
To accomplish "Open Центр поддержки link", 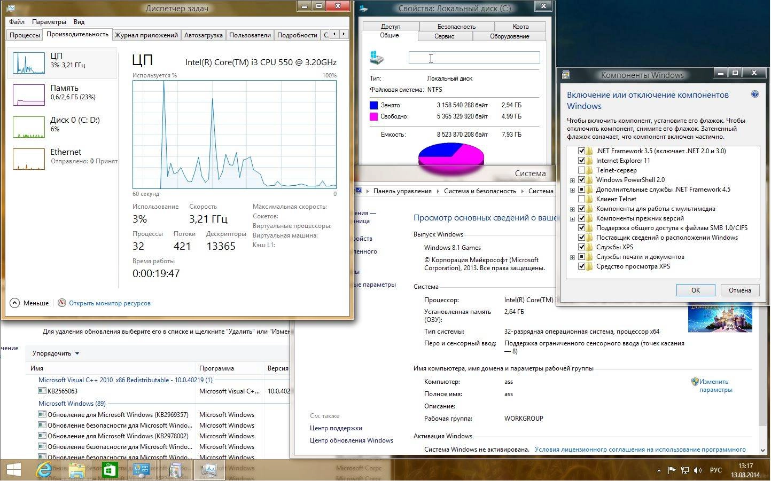I will tap(336, 428).
